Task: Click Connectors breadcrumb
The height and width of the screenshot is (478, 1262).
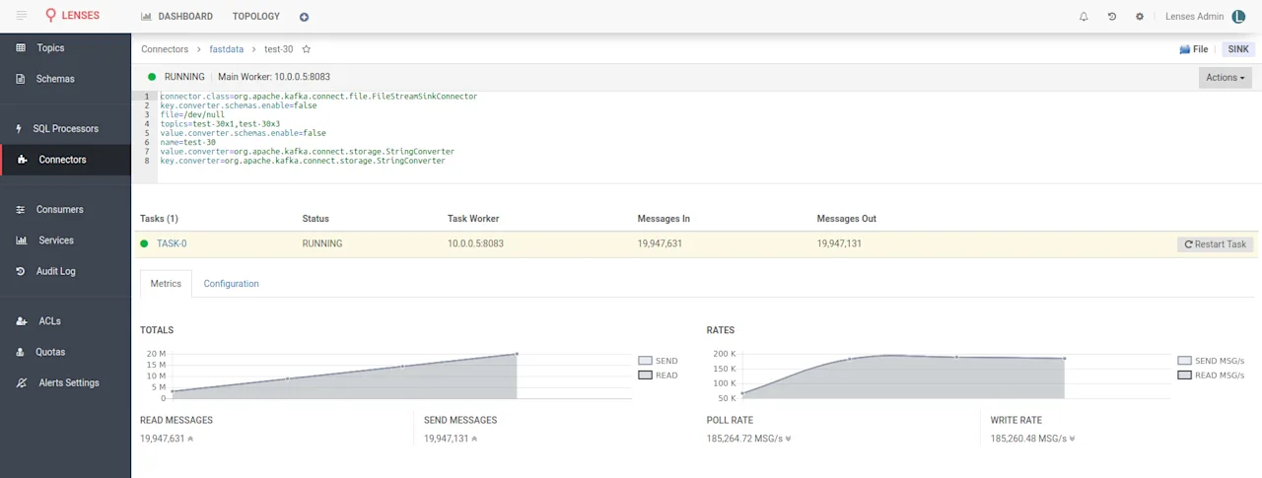Action: click(165, 49)
